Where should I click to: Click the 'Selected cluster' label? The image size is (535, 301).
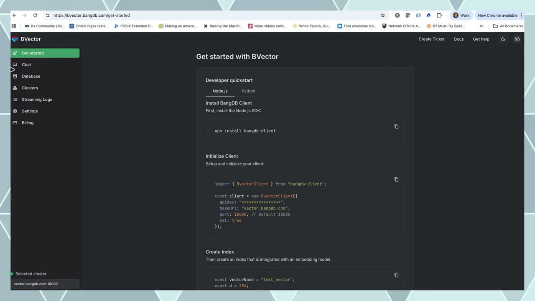coord(31,274)
